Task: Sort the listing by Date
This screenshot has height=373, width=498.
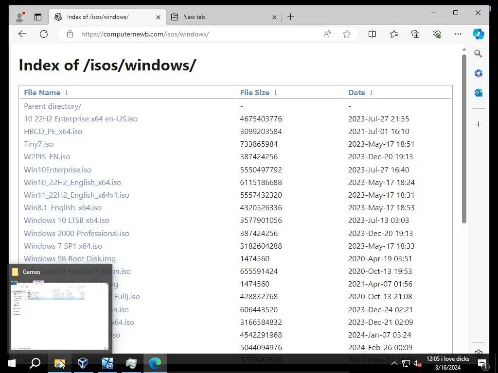Action: click(356, 93)
